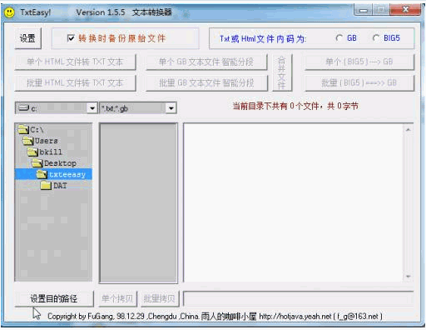Click the 当前目录下共有 0 个文件 status text
The height and width of the screenshot is (330, 426).
pos(295,106)
